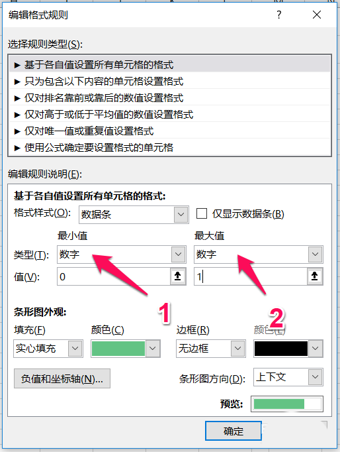Close the 编辑格式规则 dialog

coord(317,15)
